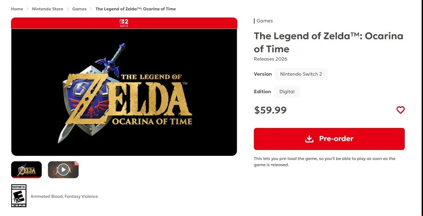
Task: Select the Digital edition option
Action: (x=287, y=91)
